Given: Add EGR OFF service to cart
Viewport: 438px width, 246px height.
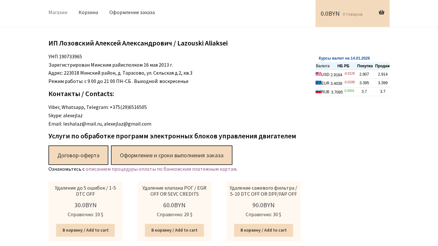Looking at the screenshot, I should [174, 230].
